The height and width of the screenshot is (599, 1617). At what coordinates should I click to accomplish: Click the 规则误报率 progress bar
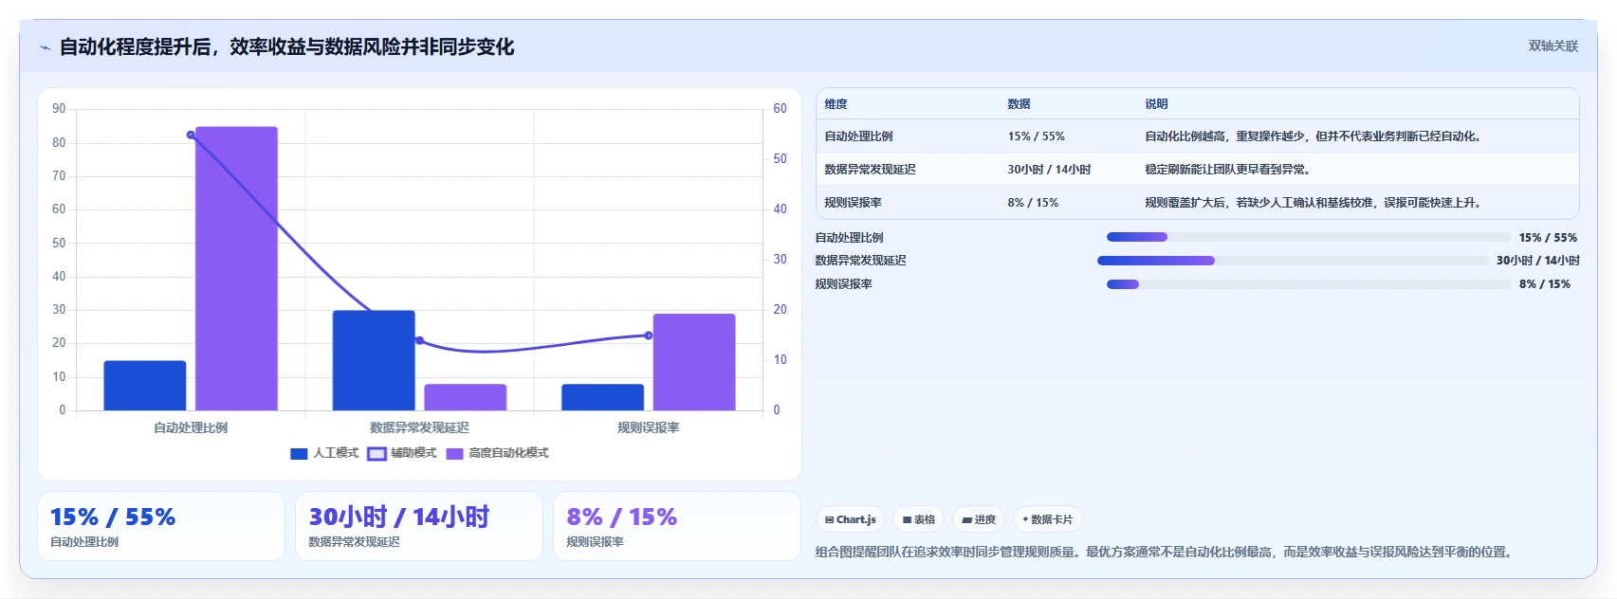click(x=1309, y=284)
